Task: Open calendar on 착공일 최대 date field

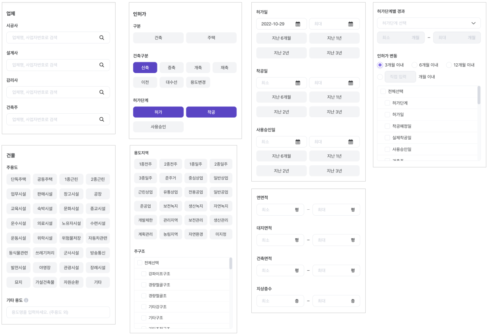Action: [x=351, y=83]
